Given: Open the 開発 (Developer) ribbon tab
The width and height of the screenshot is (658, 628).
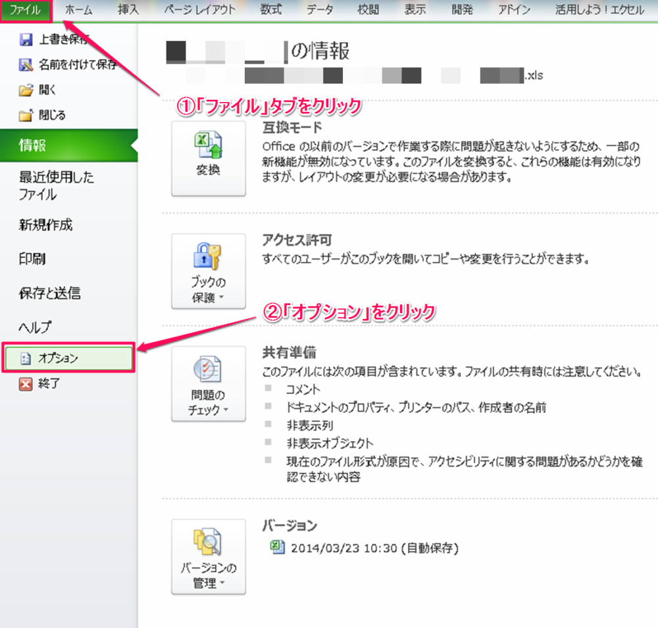Looking at the screenshot, I should 462,10.
